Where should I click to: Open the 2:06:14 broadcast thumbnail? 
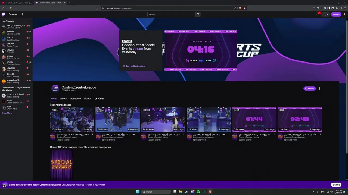click(72, 119)
